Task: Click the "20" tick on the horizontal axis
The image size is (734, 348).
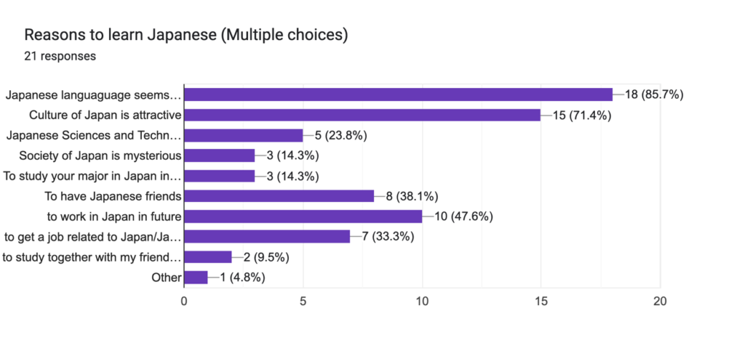Action: (x=660, y=301)
